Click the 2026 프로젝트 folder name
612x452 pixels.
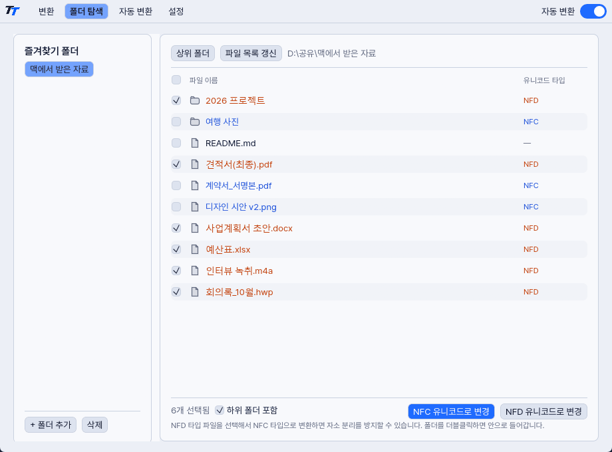coord(235,100)
